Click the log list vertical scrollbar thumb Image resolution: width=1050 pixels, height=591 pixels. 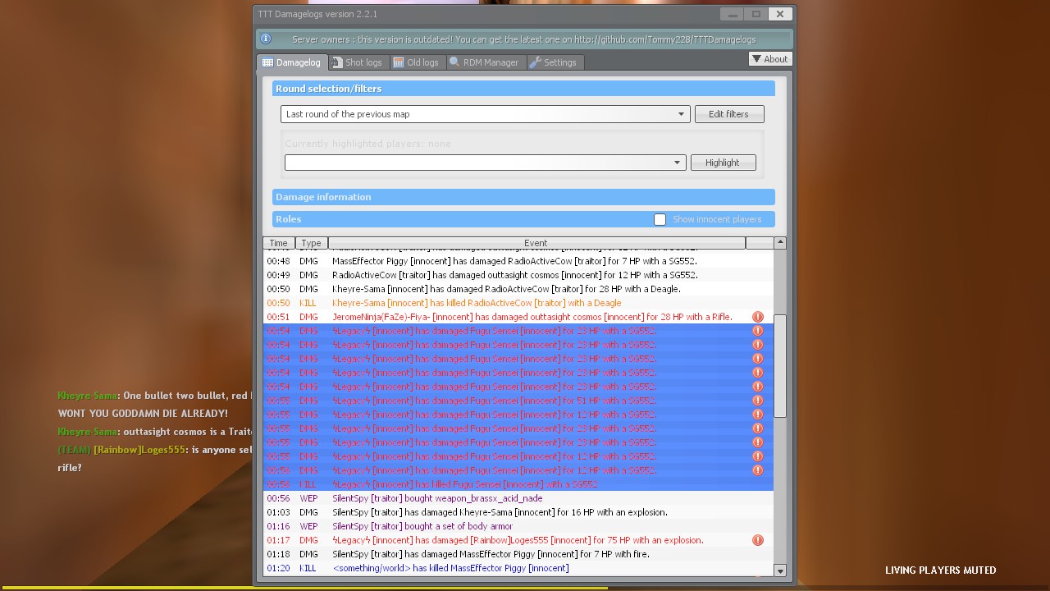pyautogui.click(x=779, y=366)
